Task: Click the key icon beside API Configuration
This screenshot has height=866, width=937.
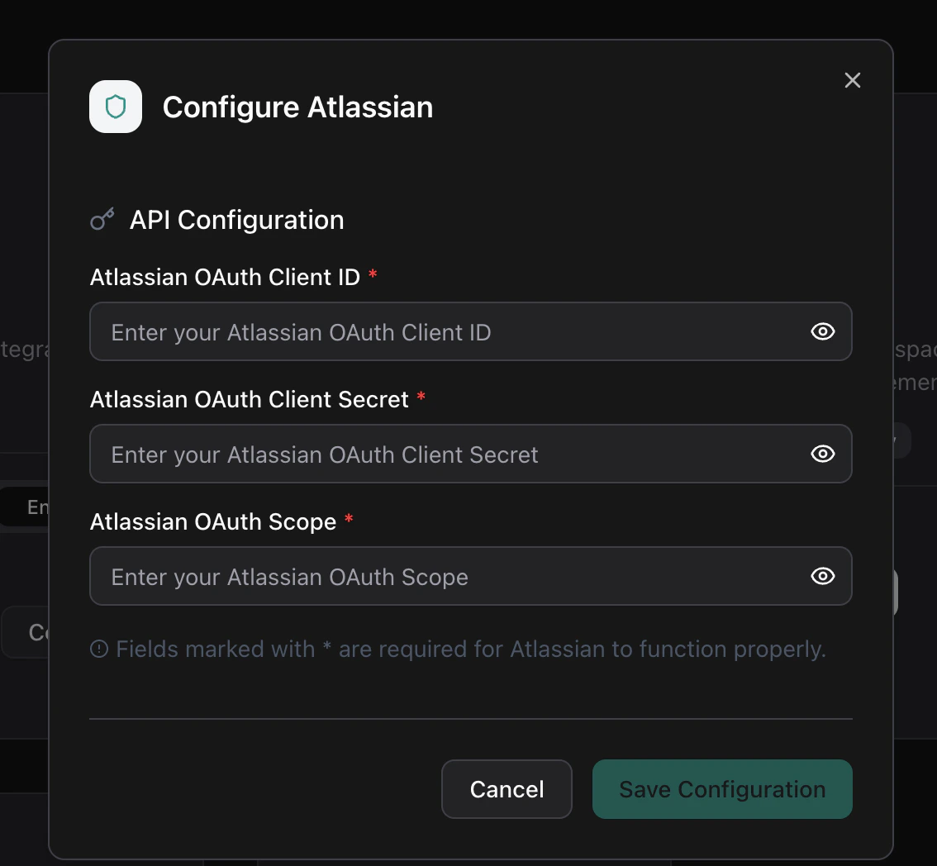Action: click(x=102, y=220)
